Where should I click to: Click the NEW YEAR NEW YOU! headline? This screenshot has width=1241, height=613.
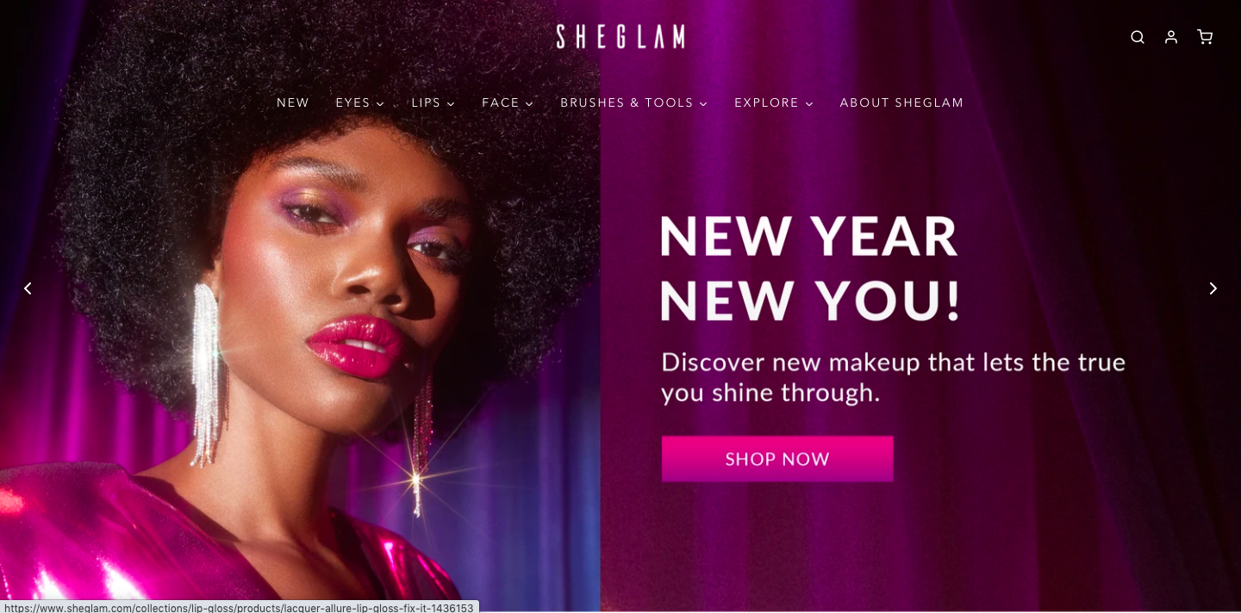coord(809,268)
